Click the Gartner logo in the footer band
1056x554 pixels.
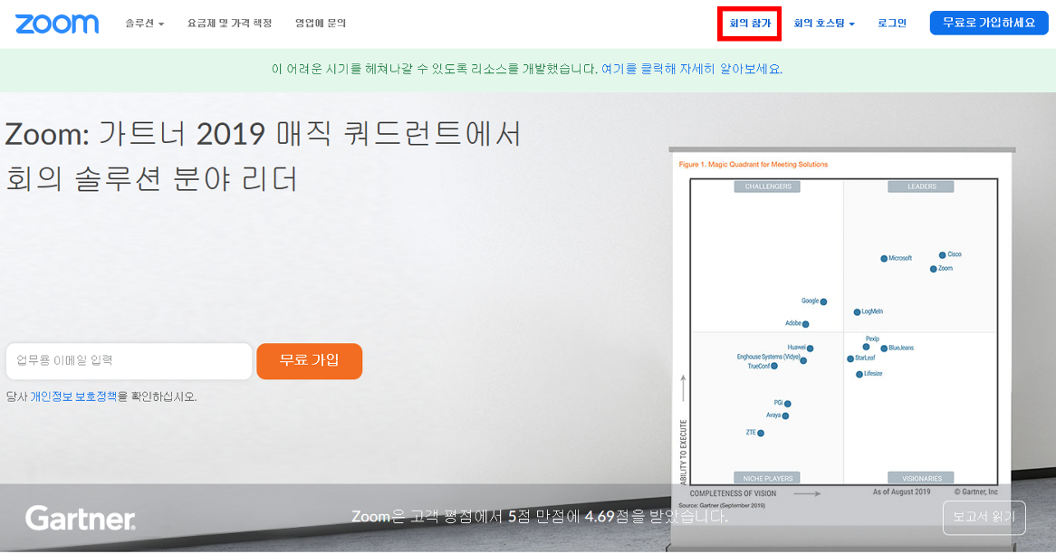point(81,519)
